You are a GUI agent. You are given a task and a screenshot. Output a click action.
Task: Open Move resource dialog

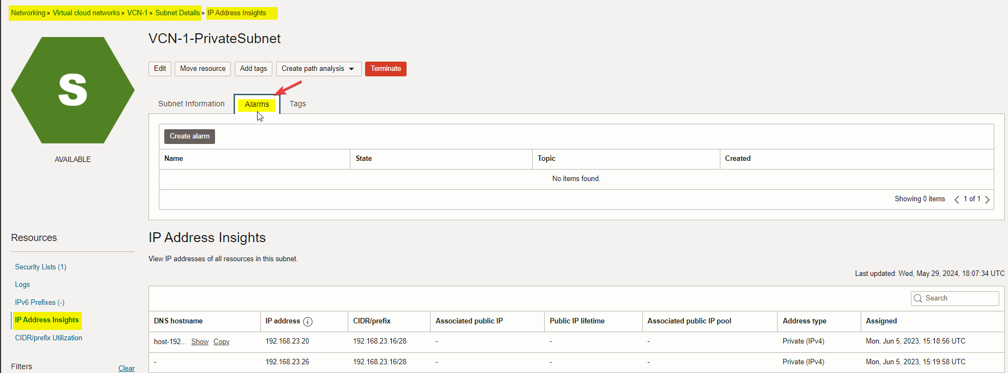click(202, 69)
